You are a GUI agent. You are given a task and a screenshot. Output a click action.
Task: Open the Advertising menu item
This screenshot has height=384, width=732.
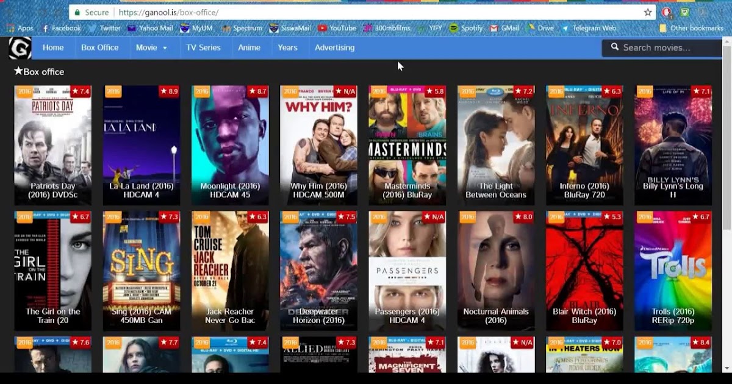[x=334, y=48]
